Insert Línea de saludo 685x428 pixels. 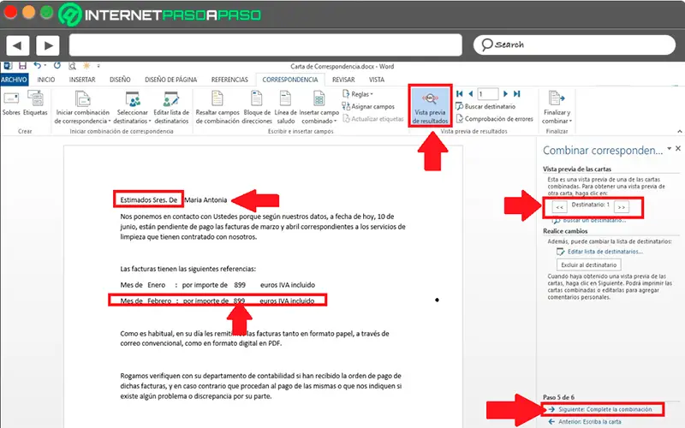click(286, 108)
